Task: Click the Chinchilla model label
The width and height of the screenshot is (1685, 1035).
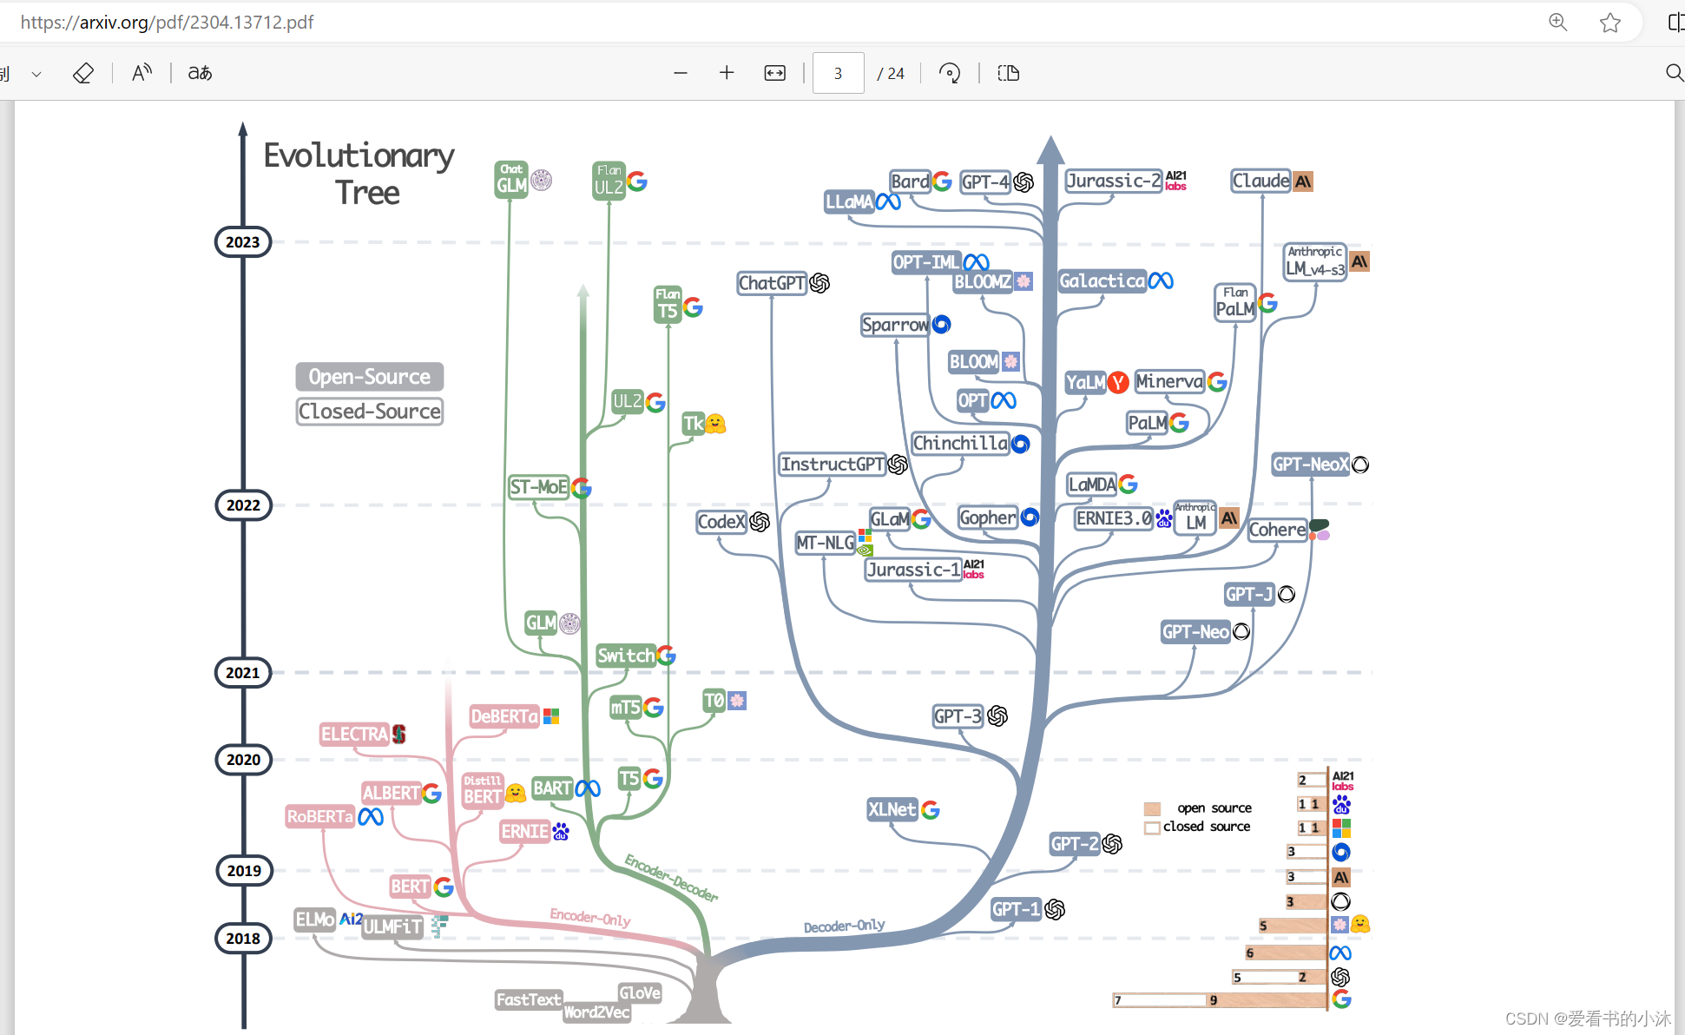Action: [x=960, y=444]
